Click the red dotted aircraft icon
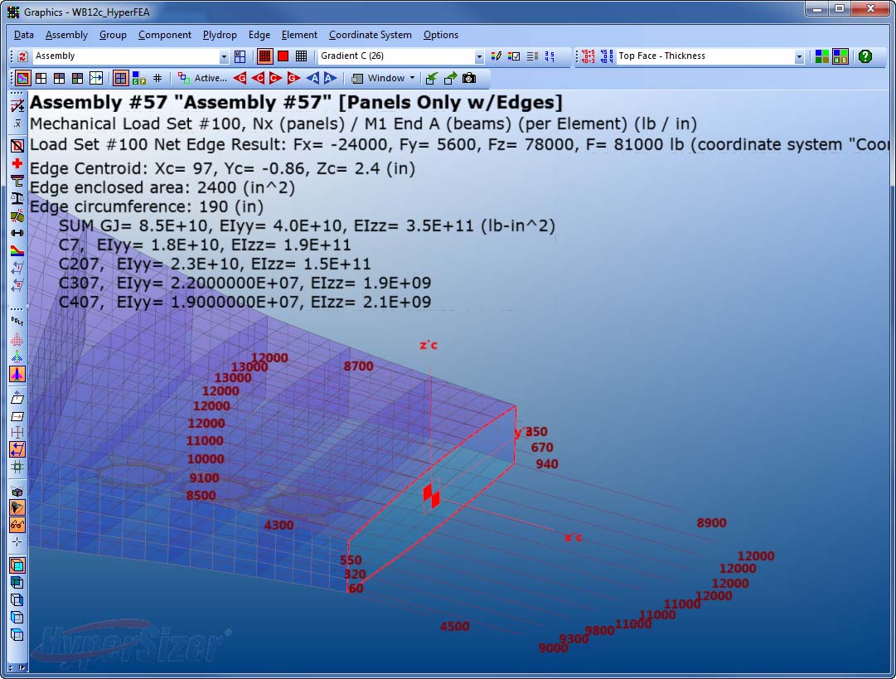Image resolution: width=896 pixels, height=679 pixels. coord(17,339)
